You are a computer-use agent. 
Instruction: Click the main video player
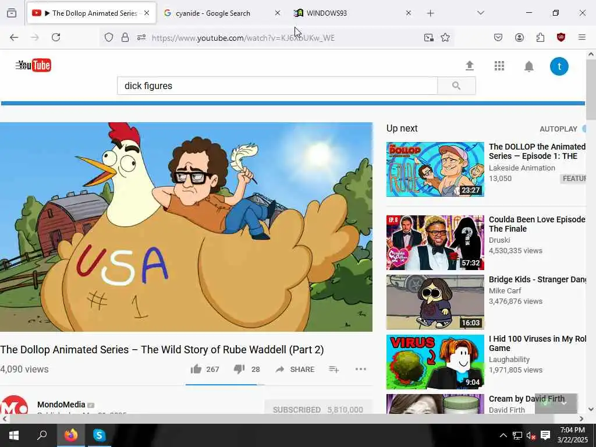186,227
